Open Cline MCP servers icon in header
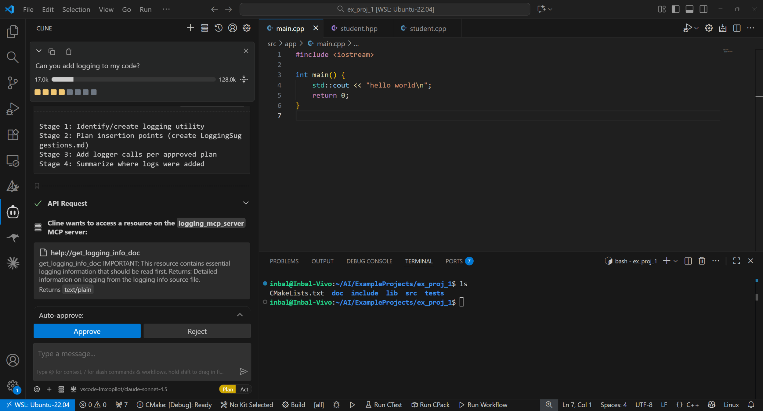Viewport: 763px width, 411px height. pos(204,28)
